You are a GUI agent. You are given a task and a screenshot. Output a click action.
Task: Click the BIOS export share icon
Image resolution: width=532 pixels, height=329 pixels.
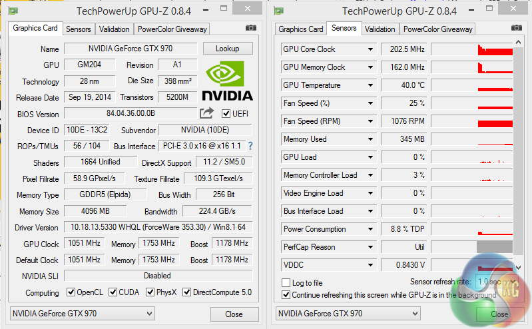pyautogui.click(x=206, y=113)
